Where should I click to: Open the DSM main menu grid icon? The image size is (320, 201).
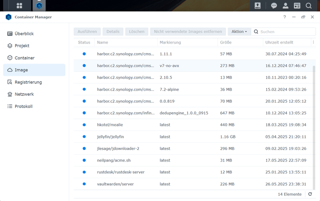click(19, 6)
